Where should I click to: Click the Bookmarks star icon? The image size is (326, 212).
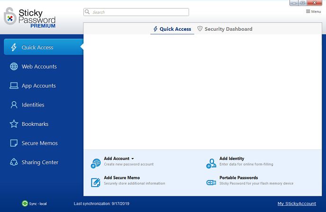click(x=14, y=124)
